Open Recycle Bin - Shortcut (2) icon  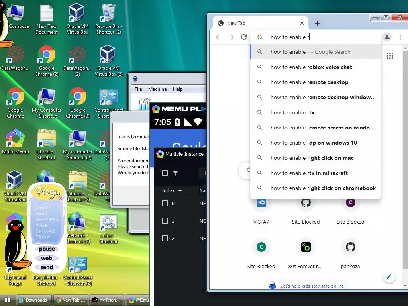(108, 20)
